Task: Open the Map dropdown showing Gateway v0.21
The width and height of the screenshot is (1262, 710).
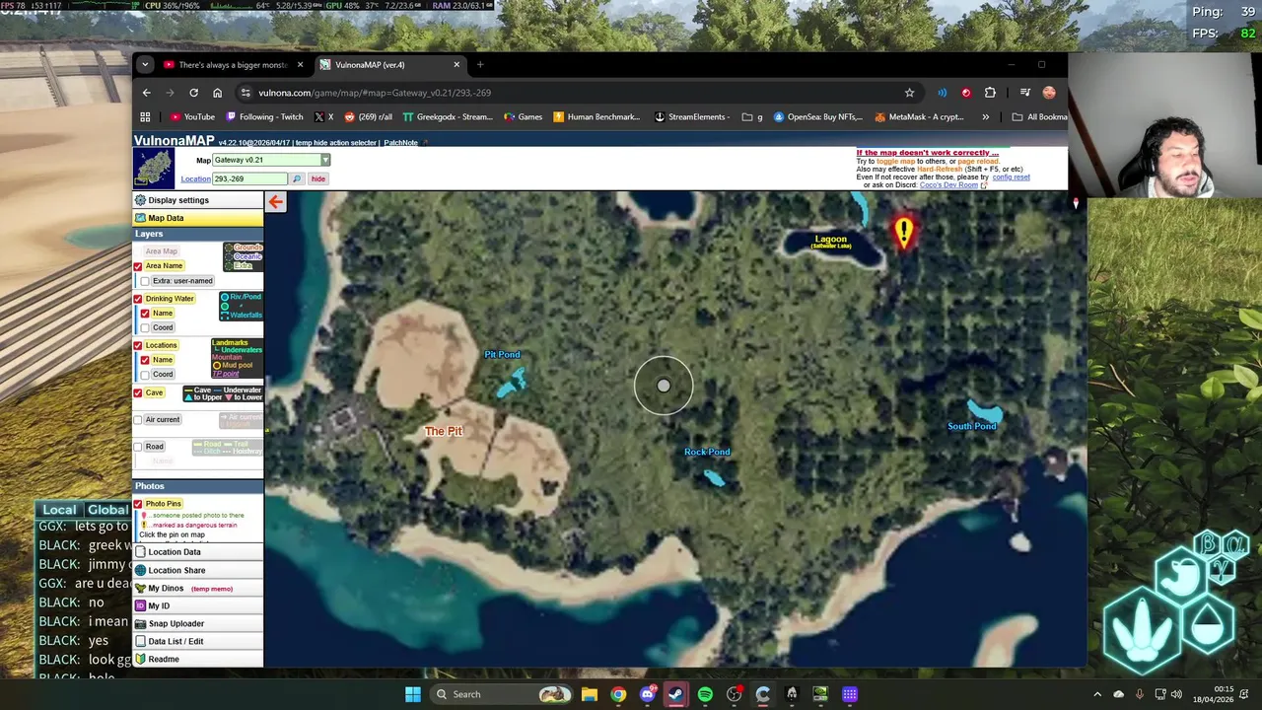Action: [x=271, y=160]
